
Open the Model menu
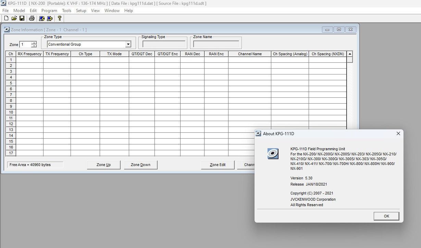(x=19, y=11)
